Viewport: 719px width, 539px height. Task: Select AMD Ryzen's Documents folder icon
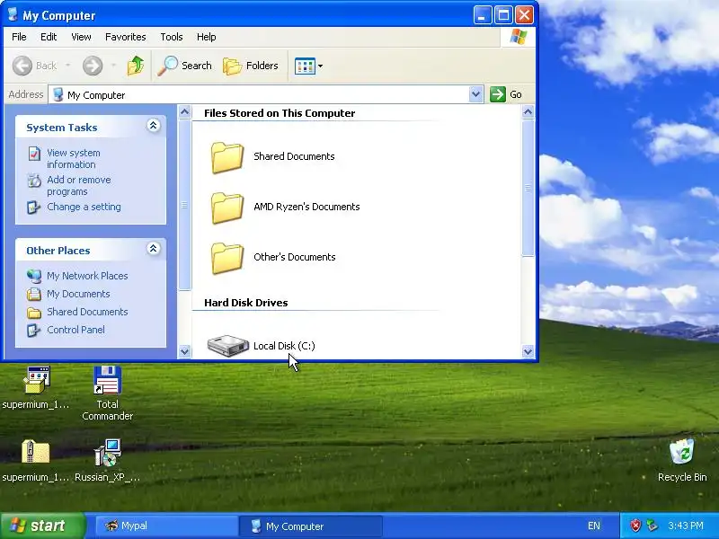227,208
